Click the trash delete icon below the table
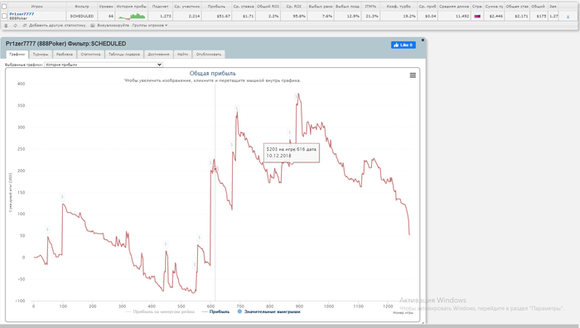Viewport: 580px width, 328px height. click(6, 26)
